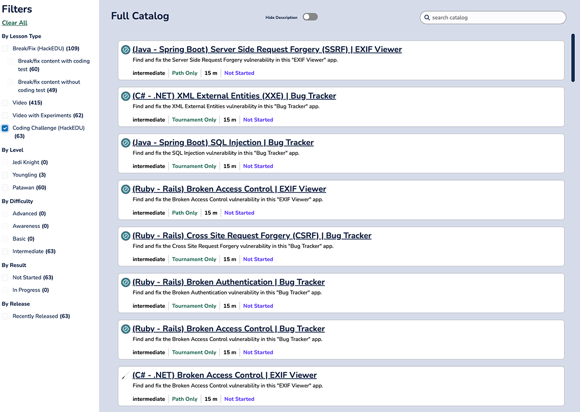This screenshot has height=412, width=580.
Task: Check the Recently Released filter
Action: (5, 316)
